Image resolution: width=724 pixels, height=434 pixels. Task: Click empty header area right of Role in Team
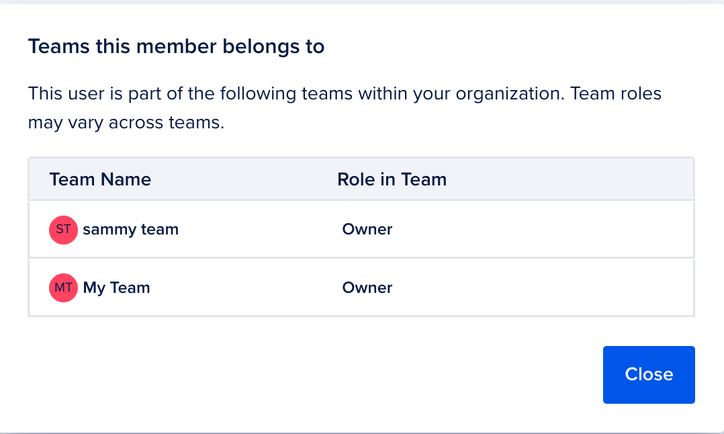click(x=571, y=179)
